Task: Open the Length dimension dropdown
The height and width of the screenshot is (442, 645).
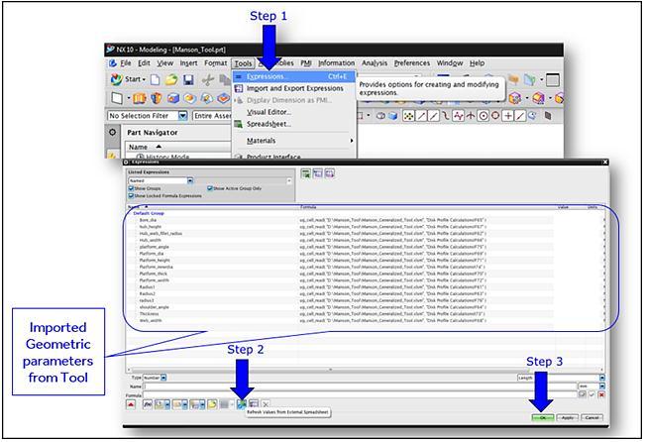Action: 601,378
